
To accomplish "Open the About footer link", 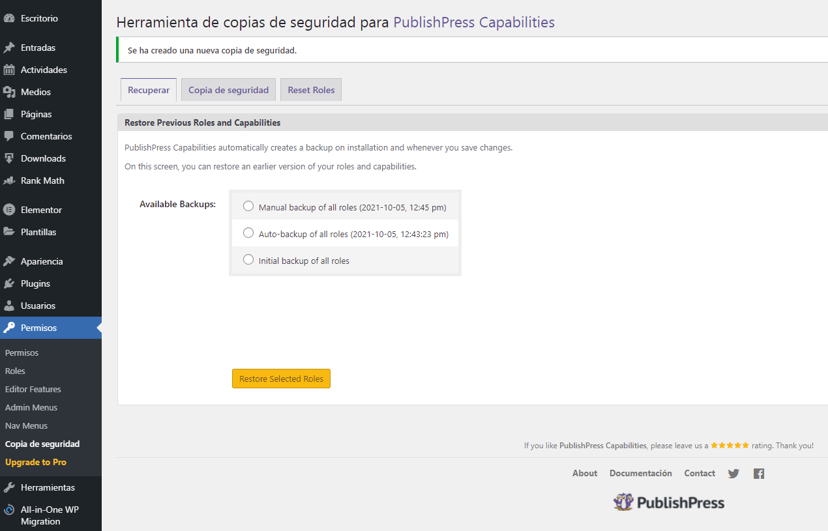I will point(585,473).
